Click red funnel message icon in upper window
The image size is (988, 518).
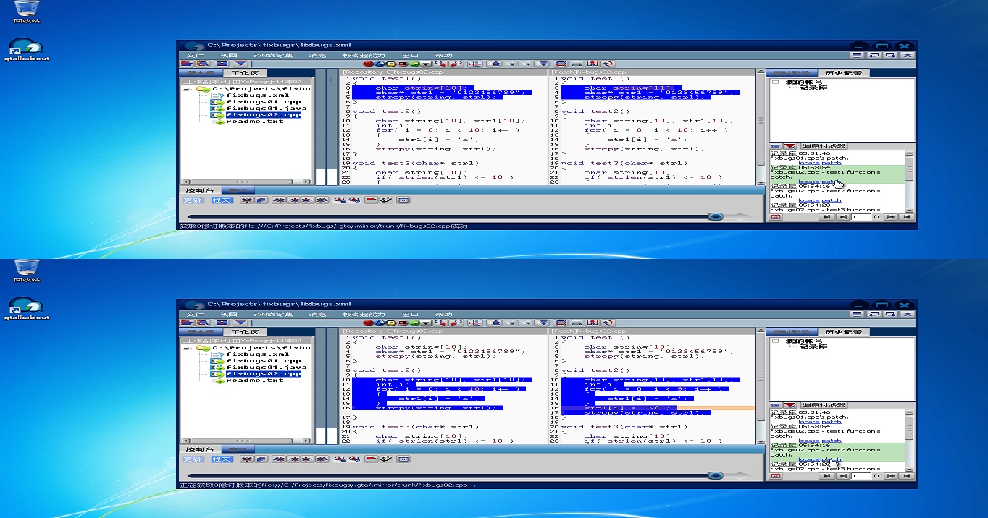coord(790,146)
